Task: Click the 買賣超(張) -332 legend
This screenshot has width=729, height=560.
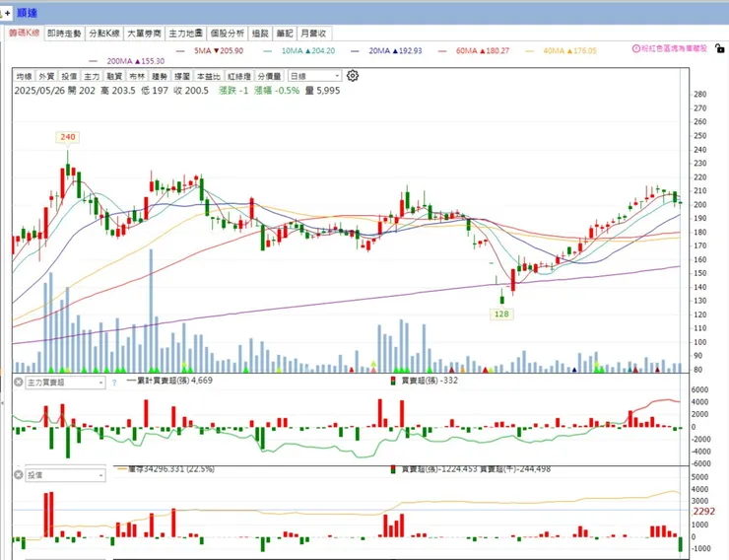Action: (x=424, y=380)
